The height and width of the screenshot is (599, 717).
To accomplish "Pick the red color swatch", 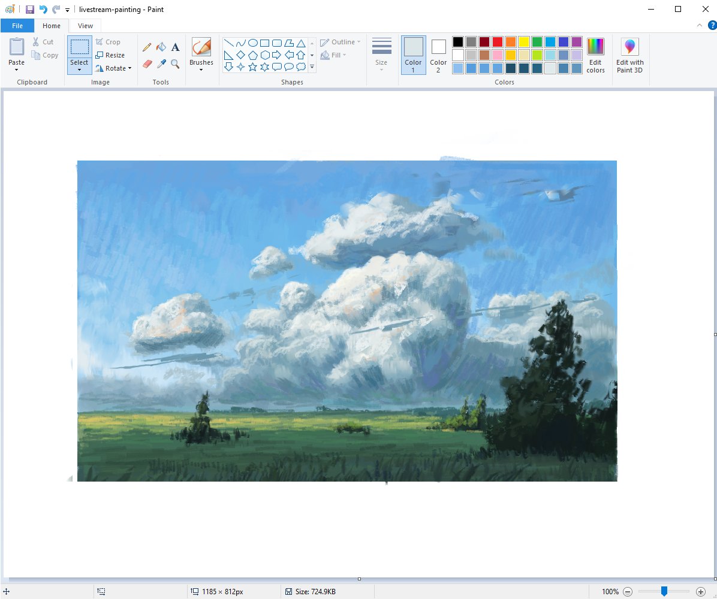I will pyautogui.click(x=498, y=42).
